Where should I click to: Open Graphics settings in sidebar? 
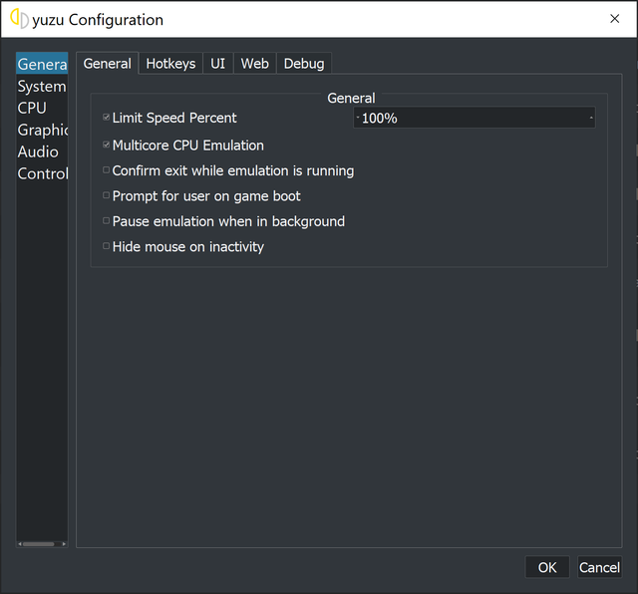[42, 131]
